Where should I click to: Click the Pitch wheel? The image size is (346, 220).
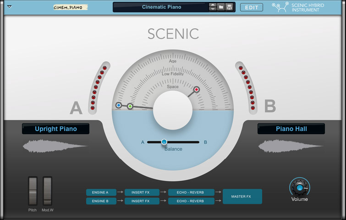33,191
